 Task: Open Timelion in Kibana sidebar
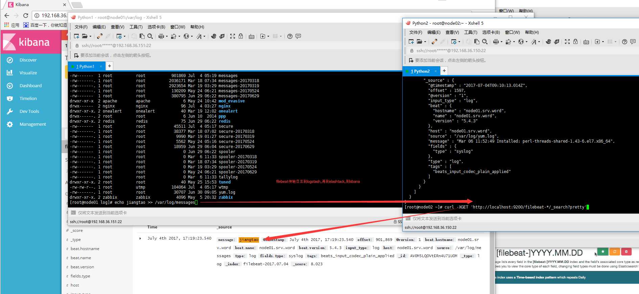28,98
